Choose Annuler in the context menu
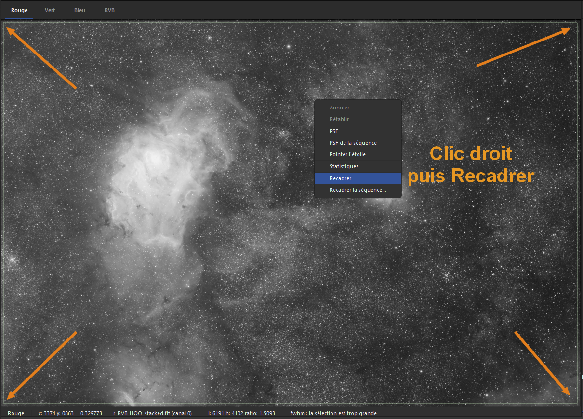The image size is (583, 419). pyautogui.click(x=358, y=108)
